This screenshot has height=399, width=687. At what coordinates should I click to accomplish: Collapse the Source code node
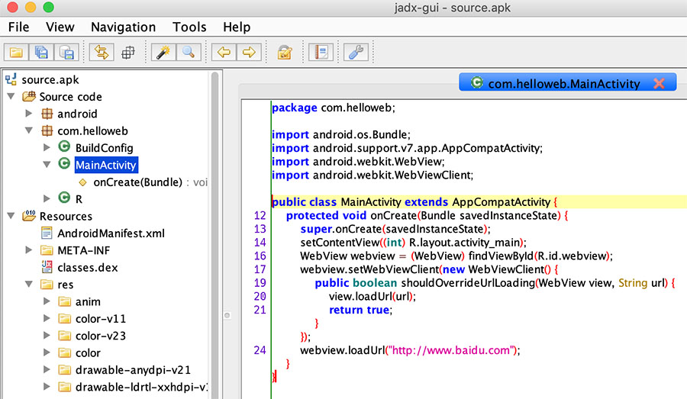pyautogui.click(x=11, y=96)
